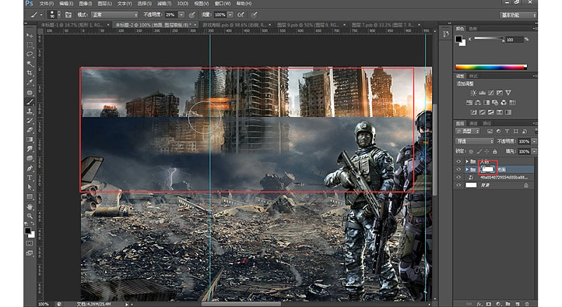Open the brush panel toggle in options bar
This screenshot has height=307, width=562.
pyautogui.click(x=68, y=15)
